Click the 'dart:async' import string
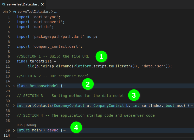 [45, 17]
